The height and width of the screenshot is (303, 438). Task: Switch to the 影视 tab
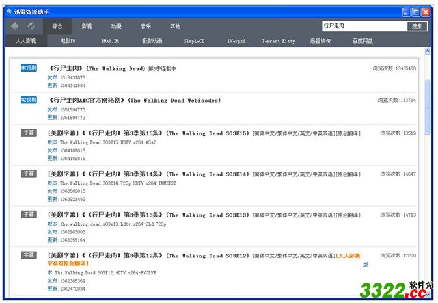87,26
